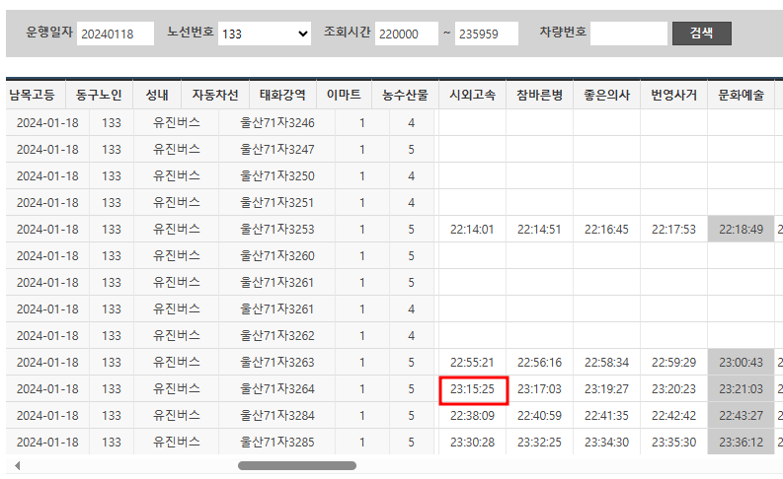Click the 참바른병 column header

coord(539,96)
